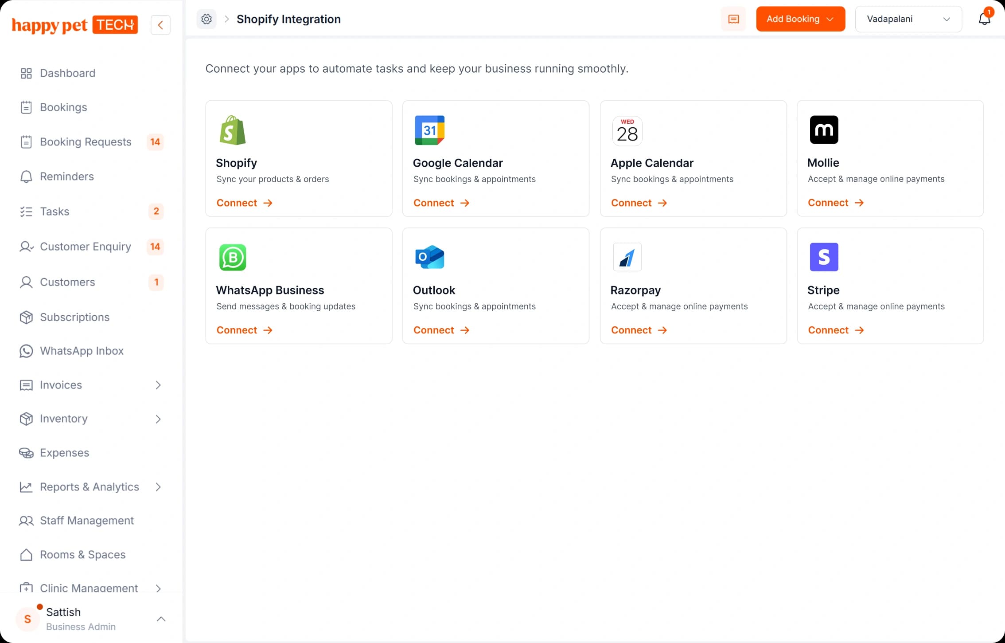1005x643 pixels.
Task: Connect the Shopify integration
Action: pyautogui.click(x=244, y=203)
